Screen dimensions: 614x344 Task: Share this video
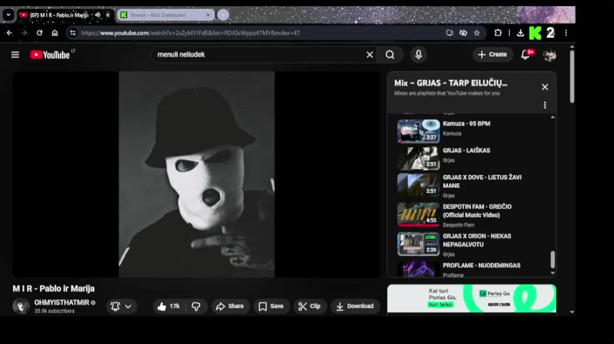(x=230, y=306)
